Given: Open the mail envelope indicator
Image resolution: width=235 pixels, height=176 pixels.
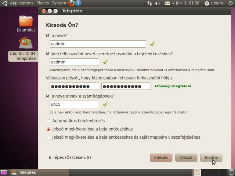Looking at the screenshot, I should pos(167,3).
